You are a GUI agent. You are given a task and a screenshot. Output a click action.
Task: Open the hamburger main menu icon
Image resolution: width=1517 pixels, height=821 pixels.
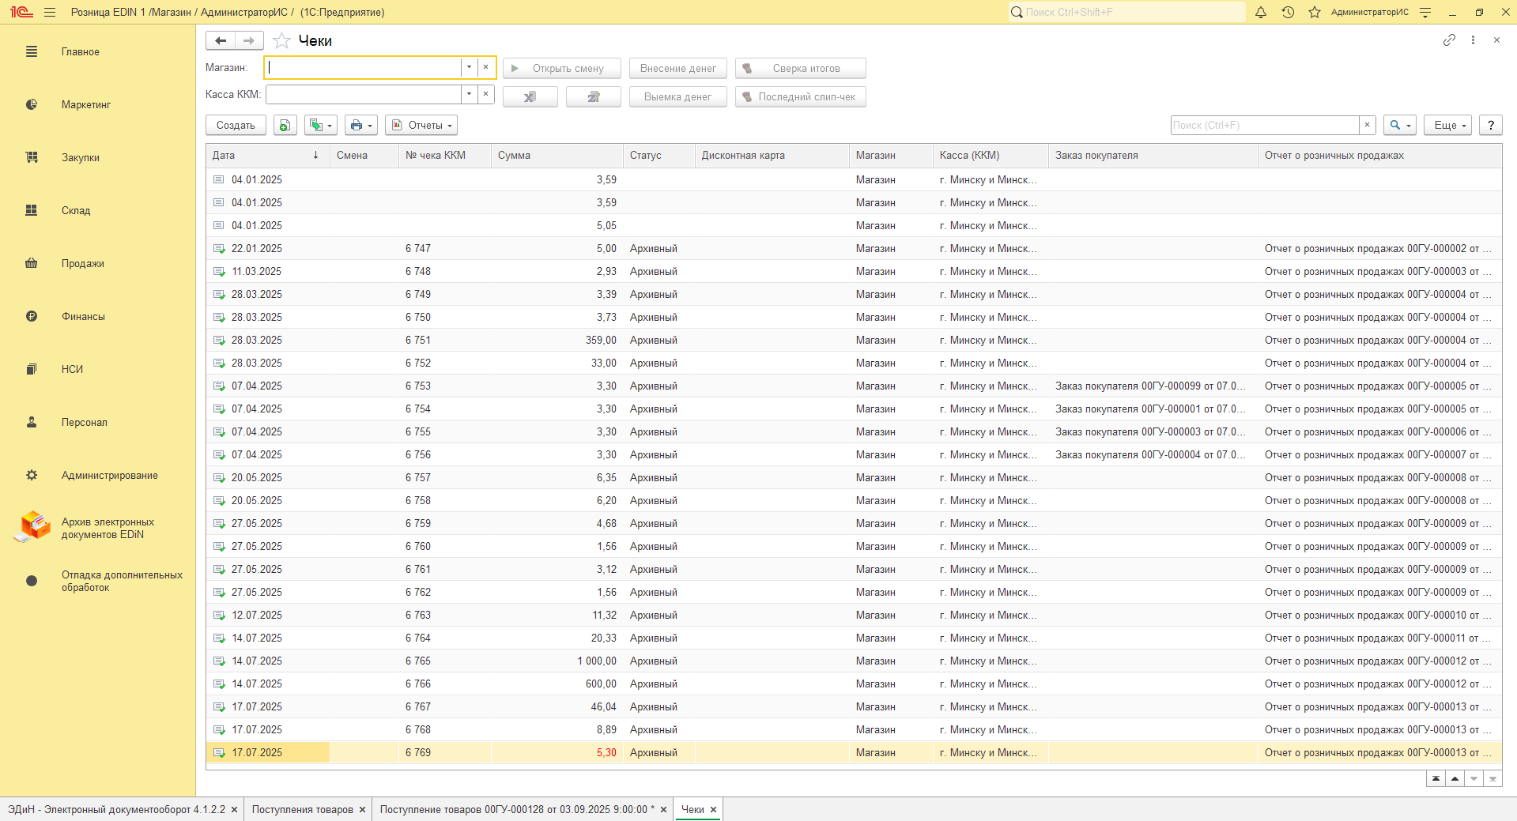(50, 12)
